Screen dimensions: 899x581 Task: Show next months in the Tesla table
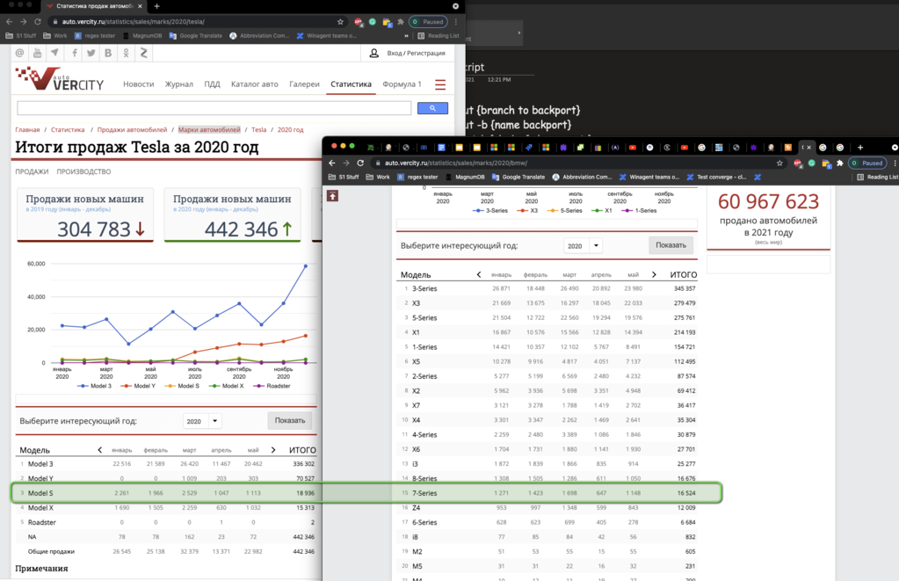(x=273, y=450)
